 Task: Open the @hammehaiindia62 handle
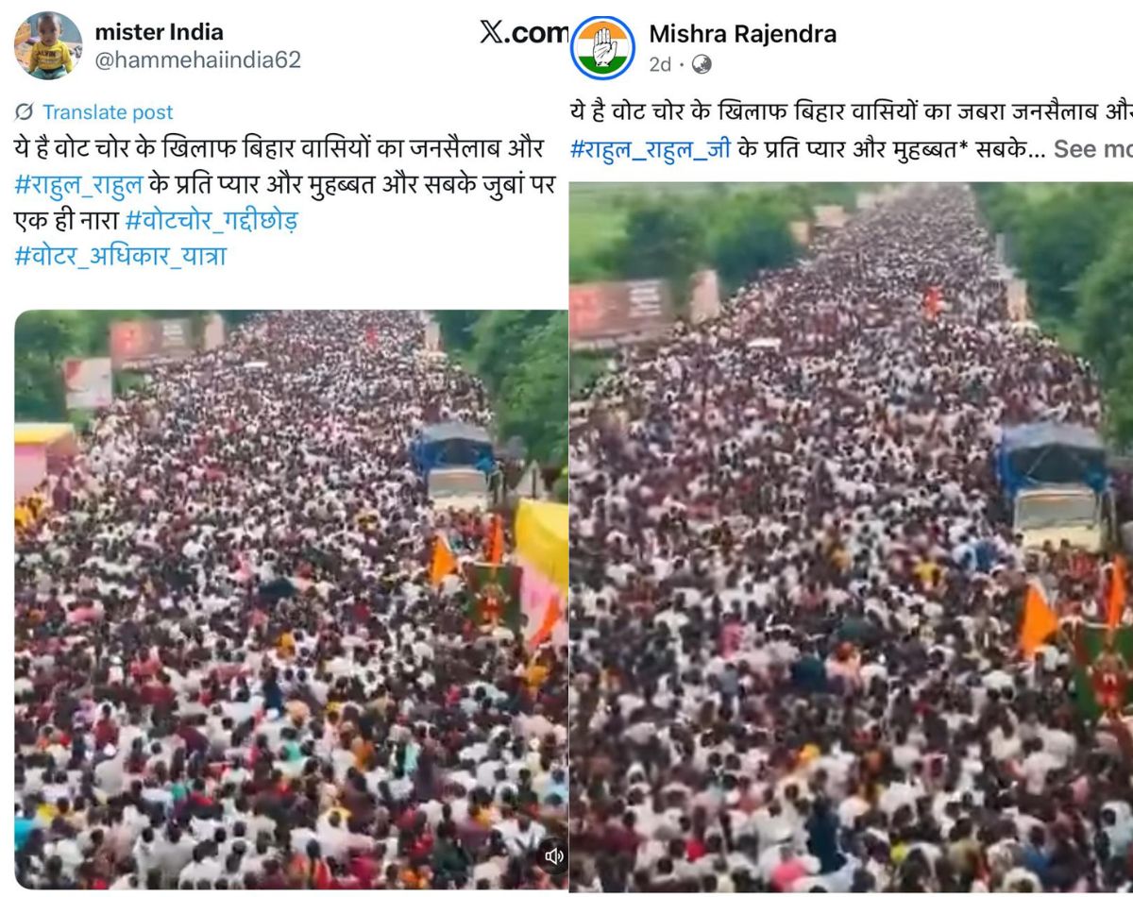[197, 60]
